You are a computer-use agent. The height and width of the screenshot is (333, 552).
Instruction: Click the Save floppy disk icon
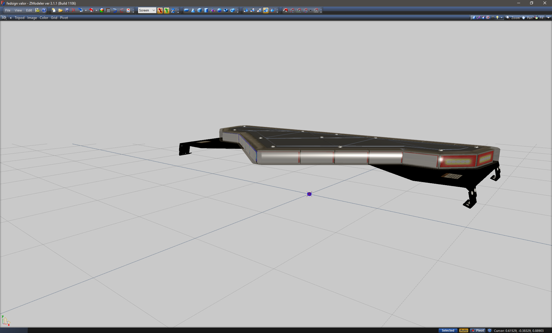67,10
